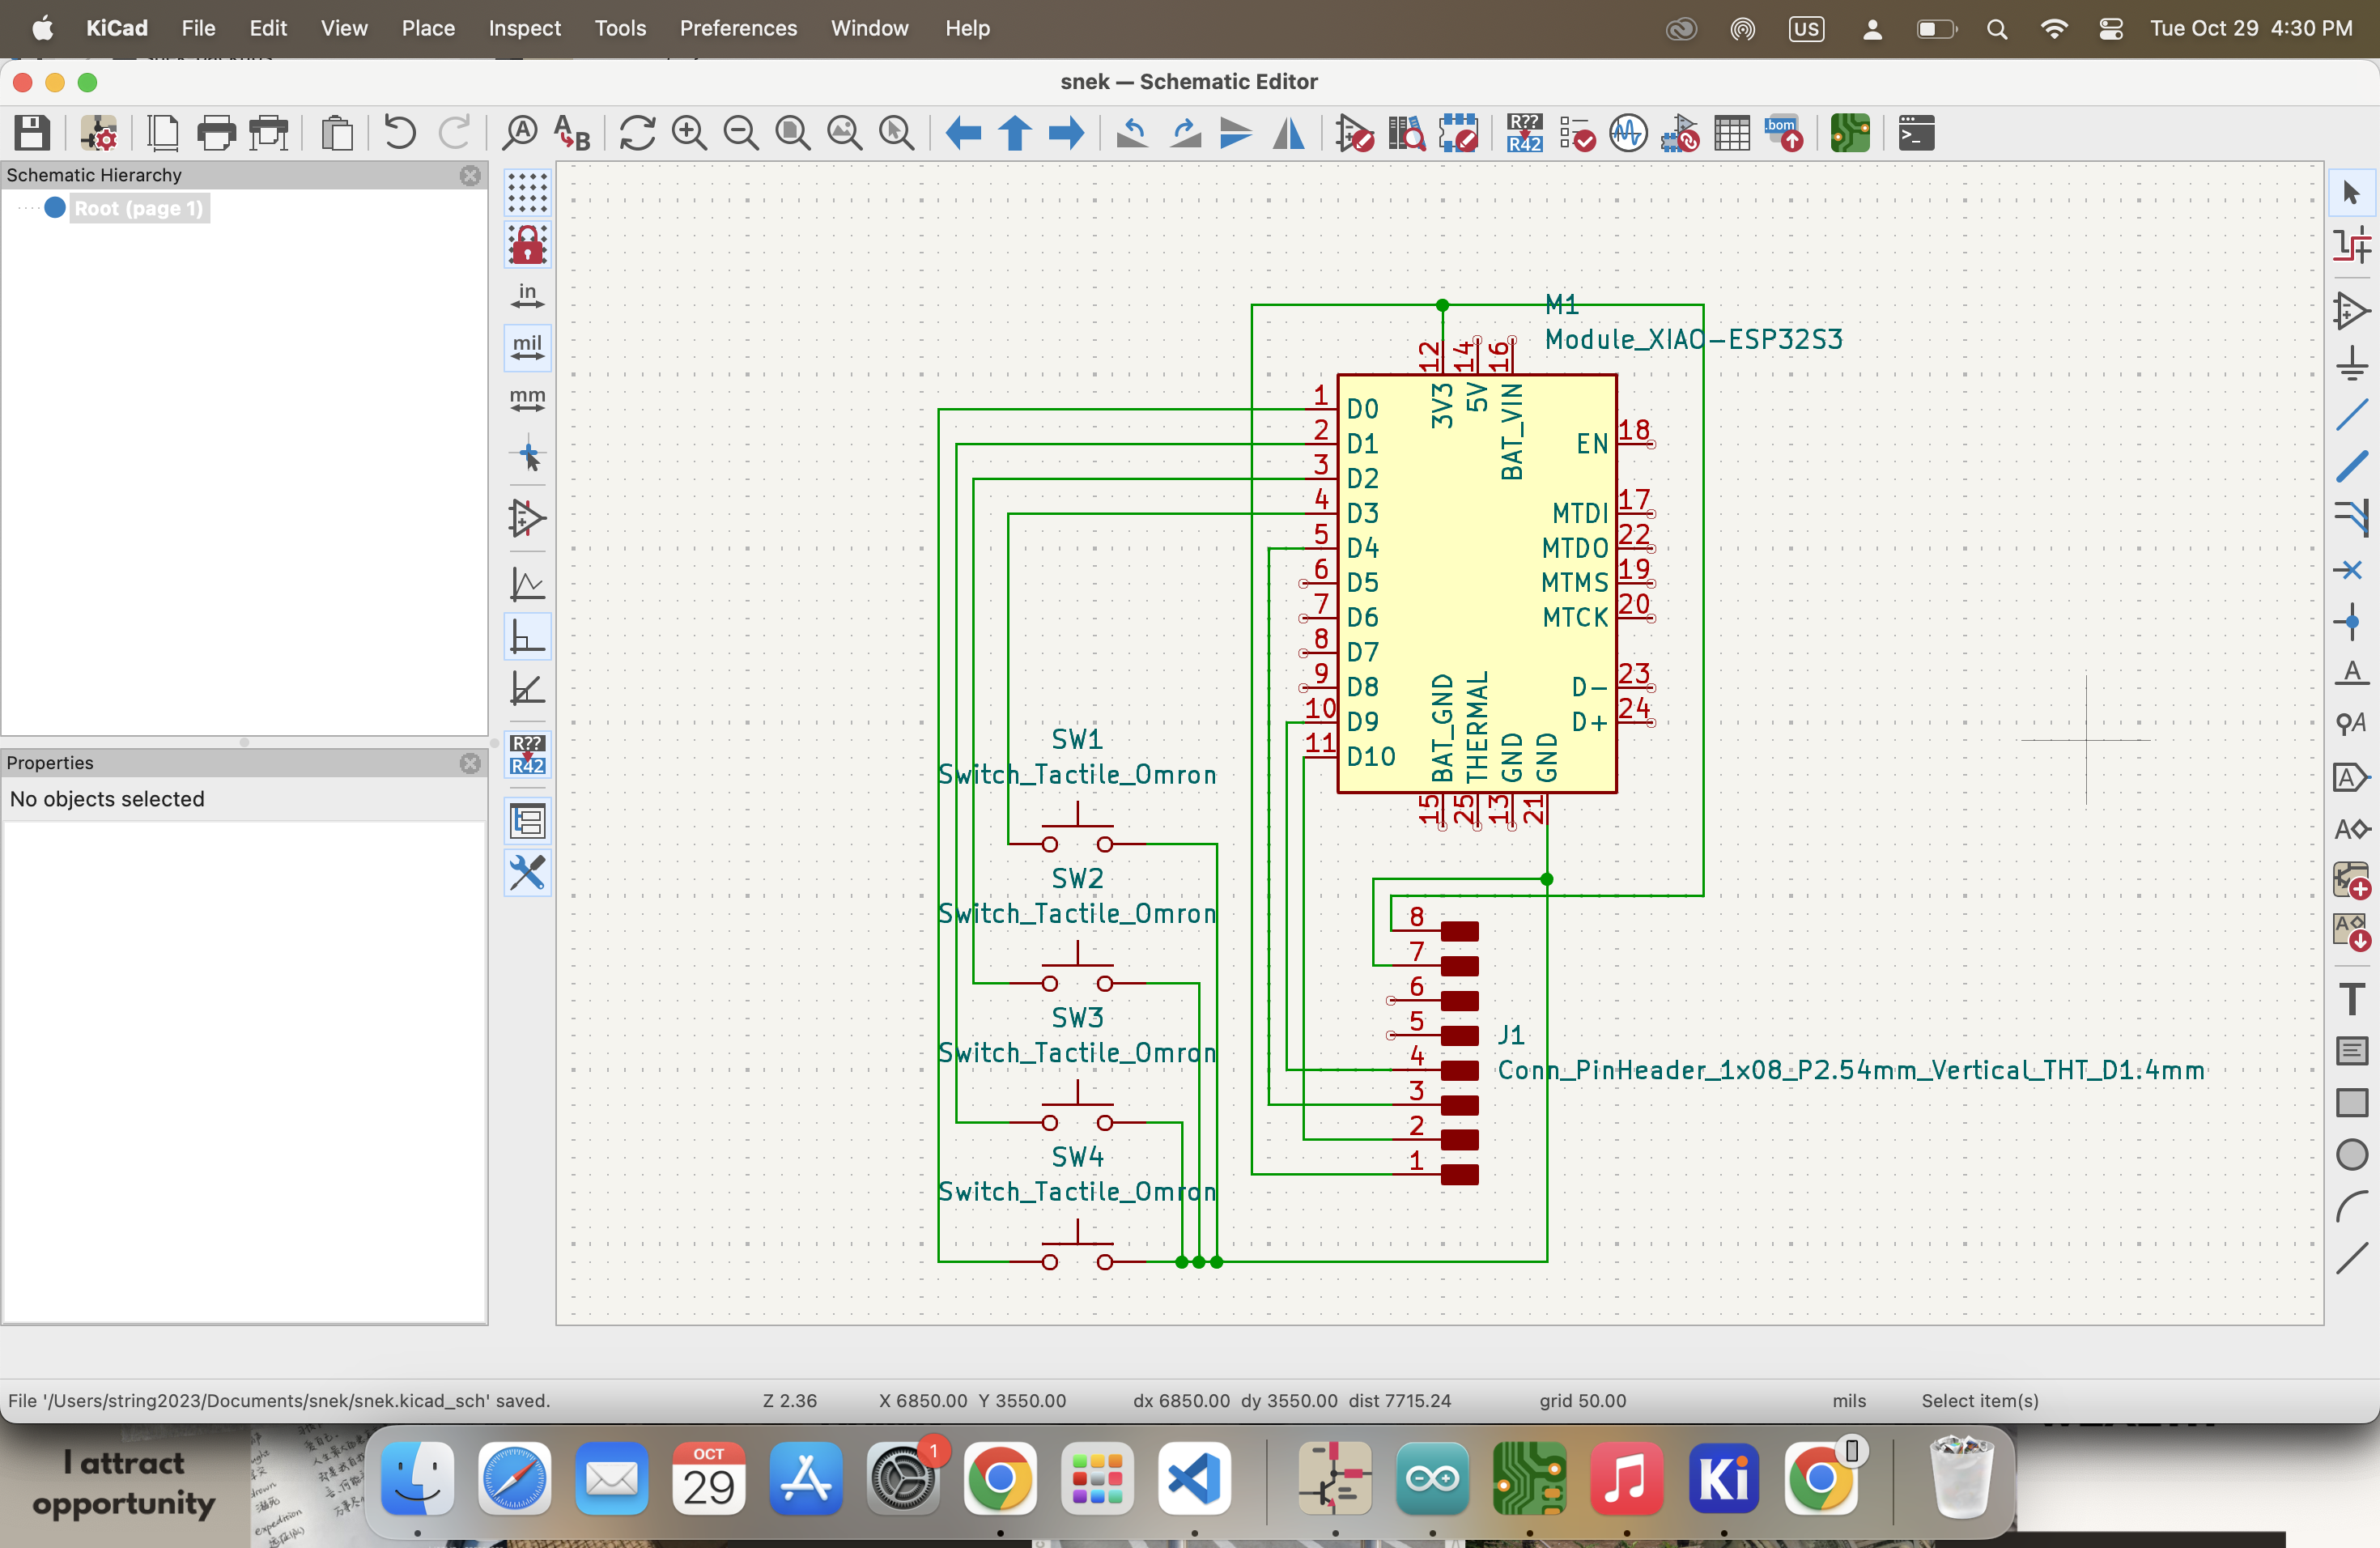Choose the Draw Bus tool
This screenshot has width=2380, height=1548.
2352,467
